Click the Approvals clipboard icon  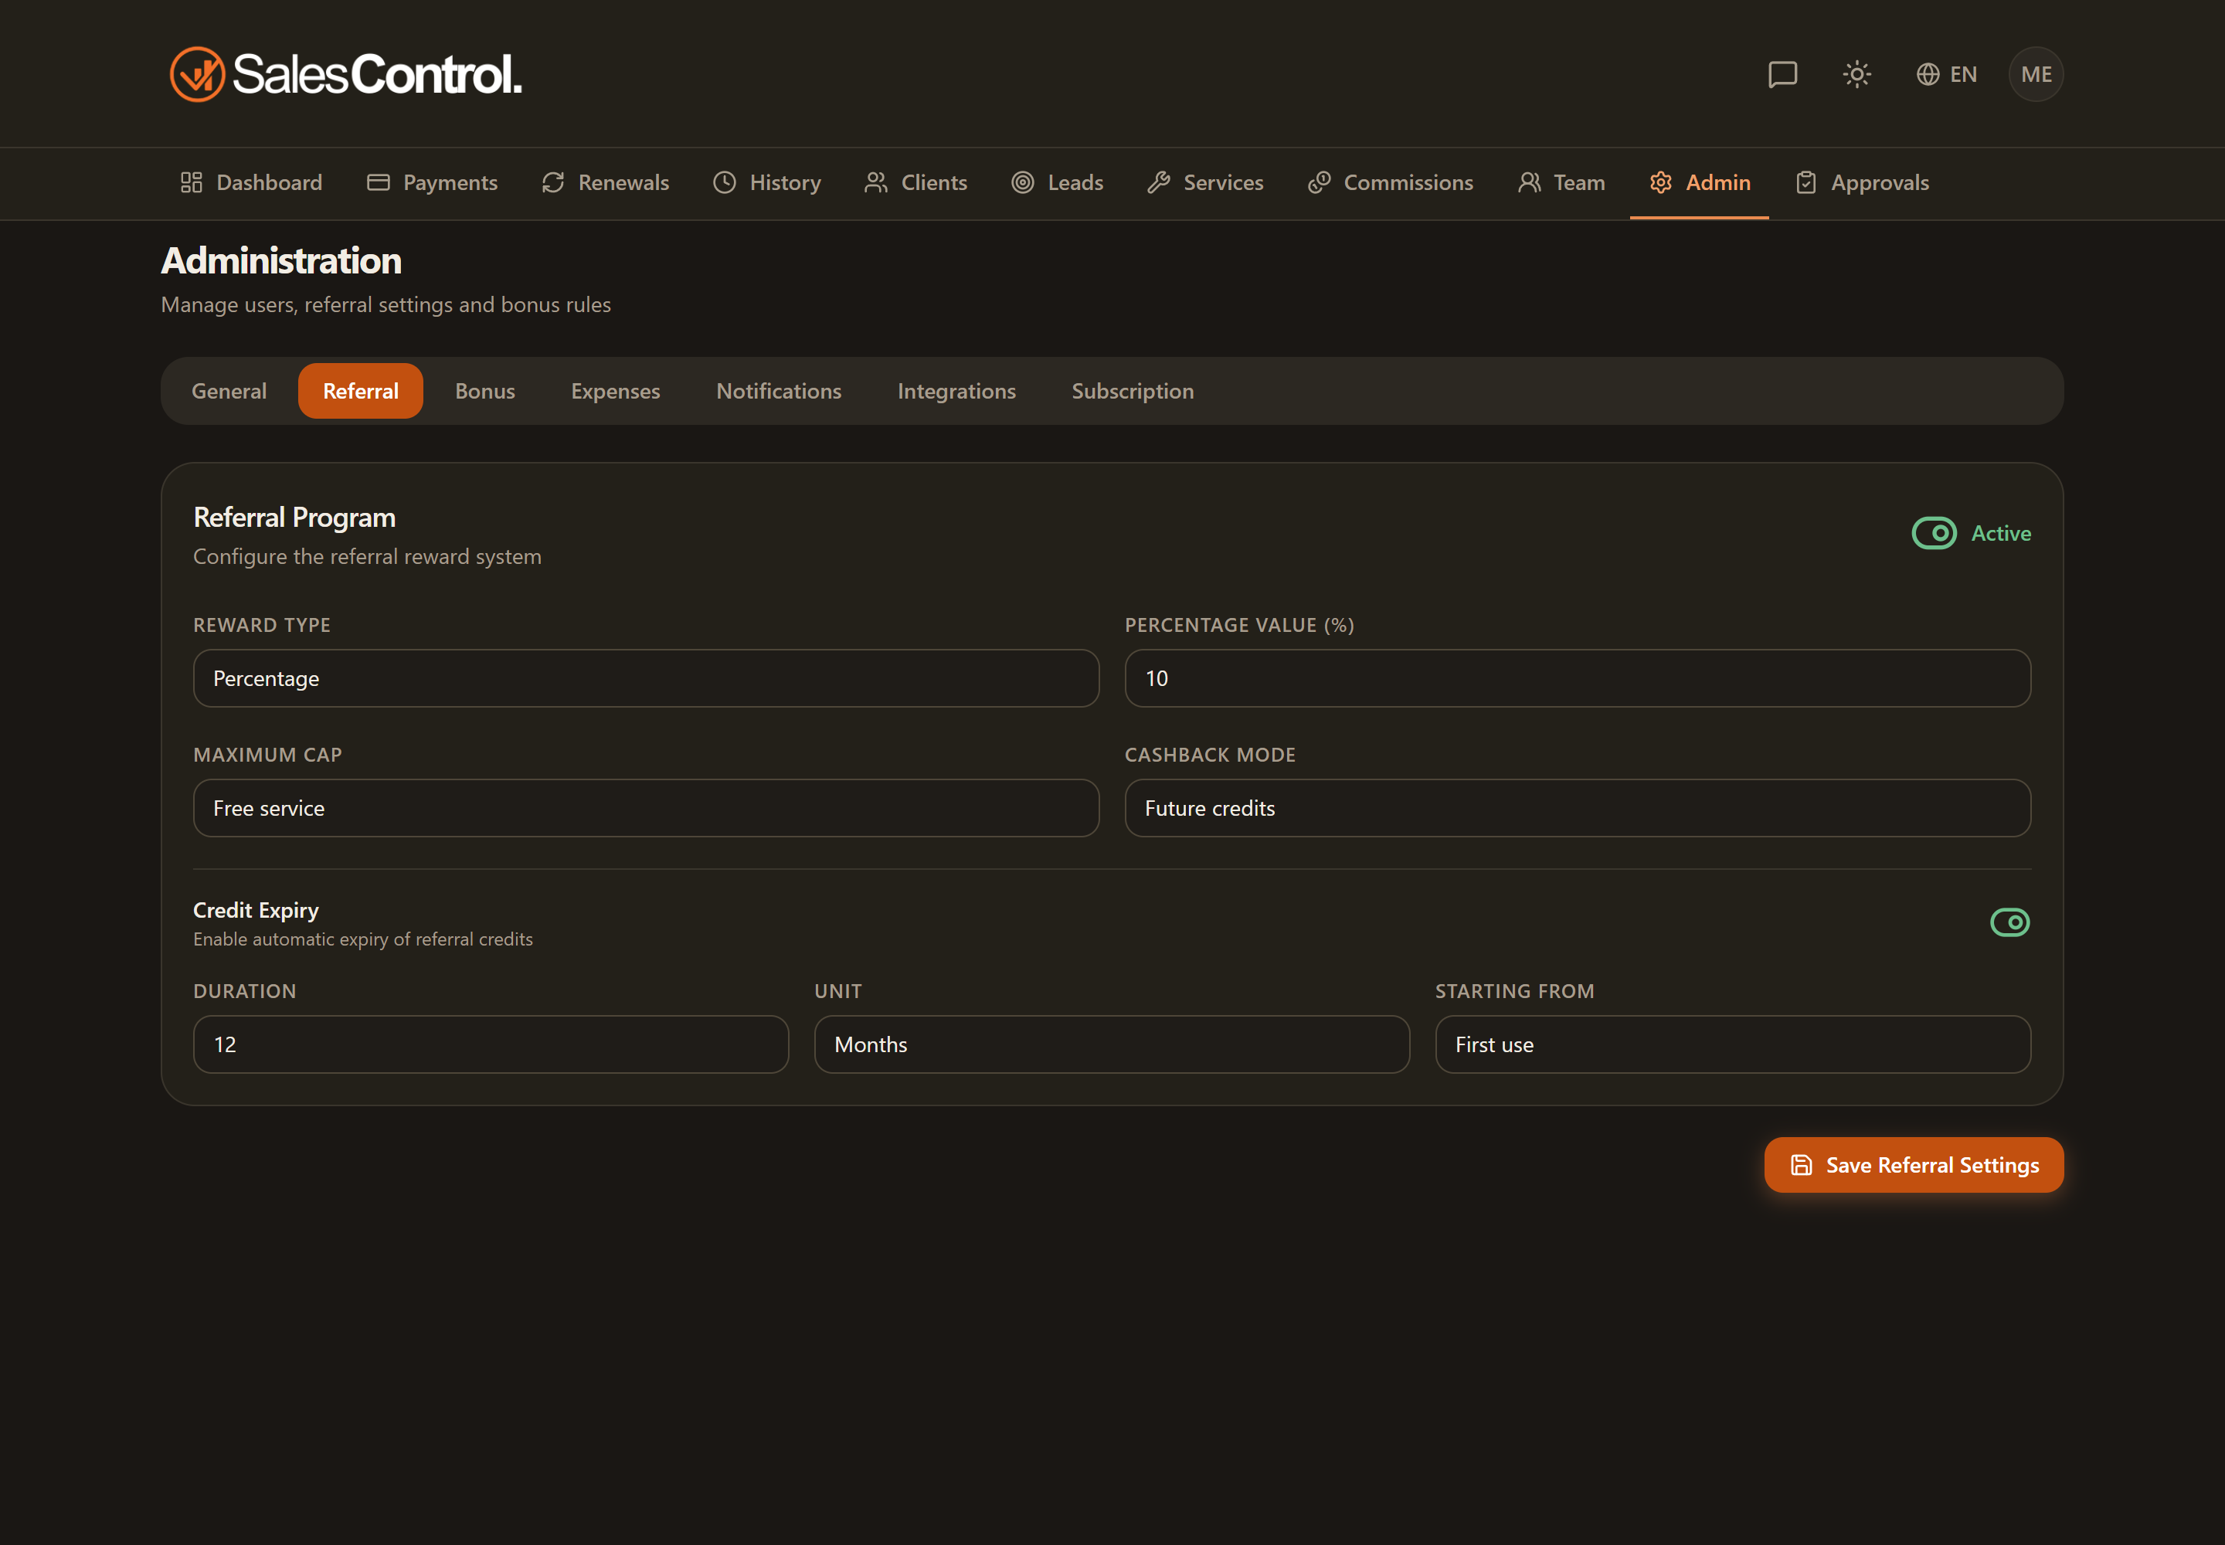click(x=1805, y=182)
